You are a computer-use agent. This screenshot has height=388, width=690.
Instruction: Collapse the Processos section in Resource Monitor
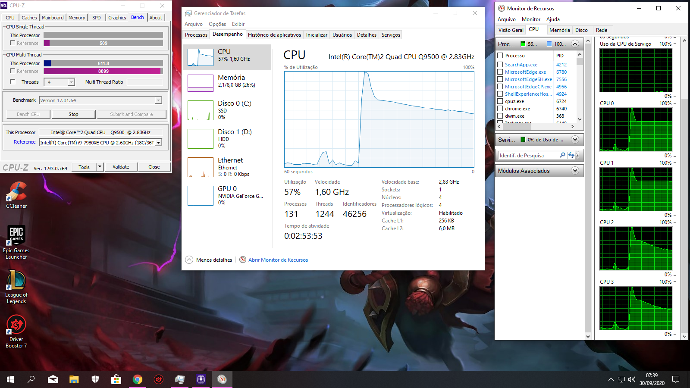pos(575,44)
